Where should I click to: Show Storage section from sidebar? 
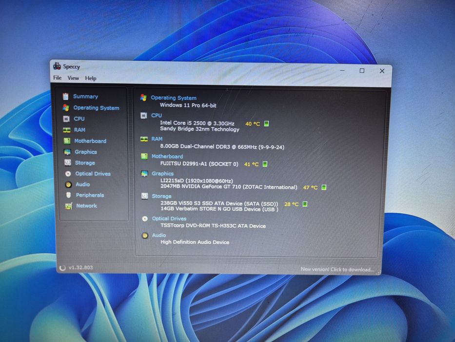click(x=85, y=163)
